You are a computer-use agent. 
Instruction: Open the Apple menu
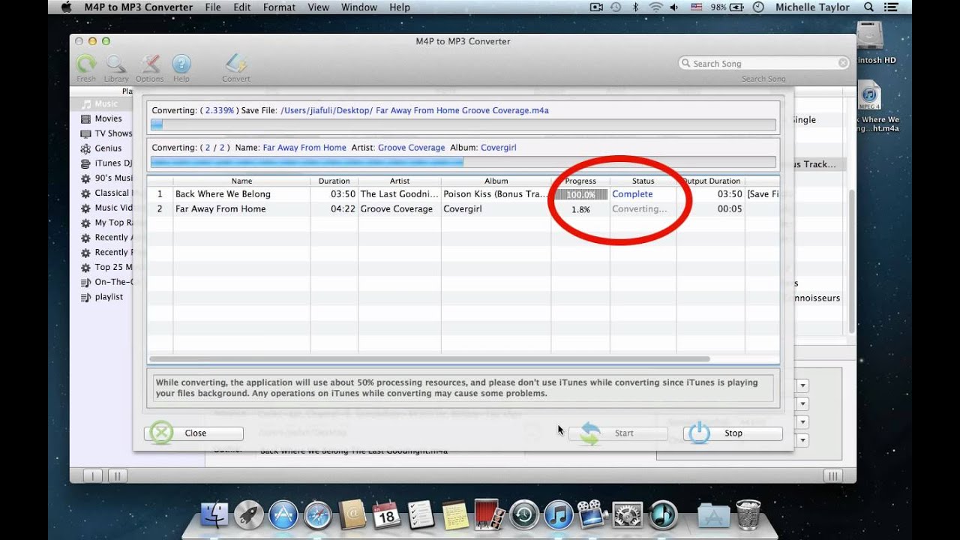(66, 7)
